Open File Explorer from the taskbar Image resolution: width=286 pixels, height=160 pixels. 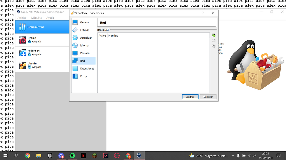coord(39,156)
